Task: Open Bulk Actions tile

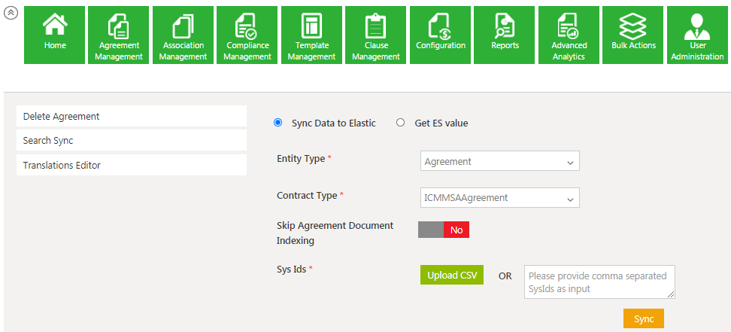Action: [633, 35]
